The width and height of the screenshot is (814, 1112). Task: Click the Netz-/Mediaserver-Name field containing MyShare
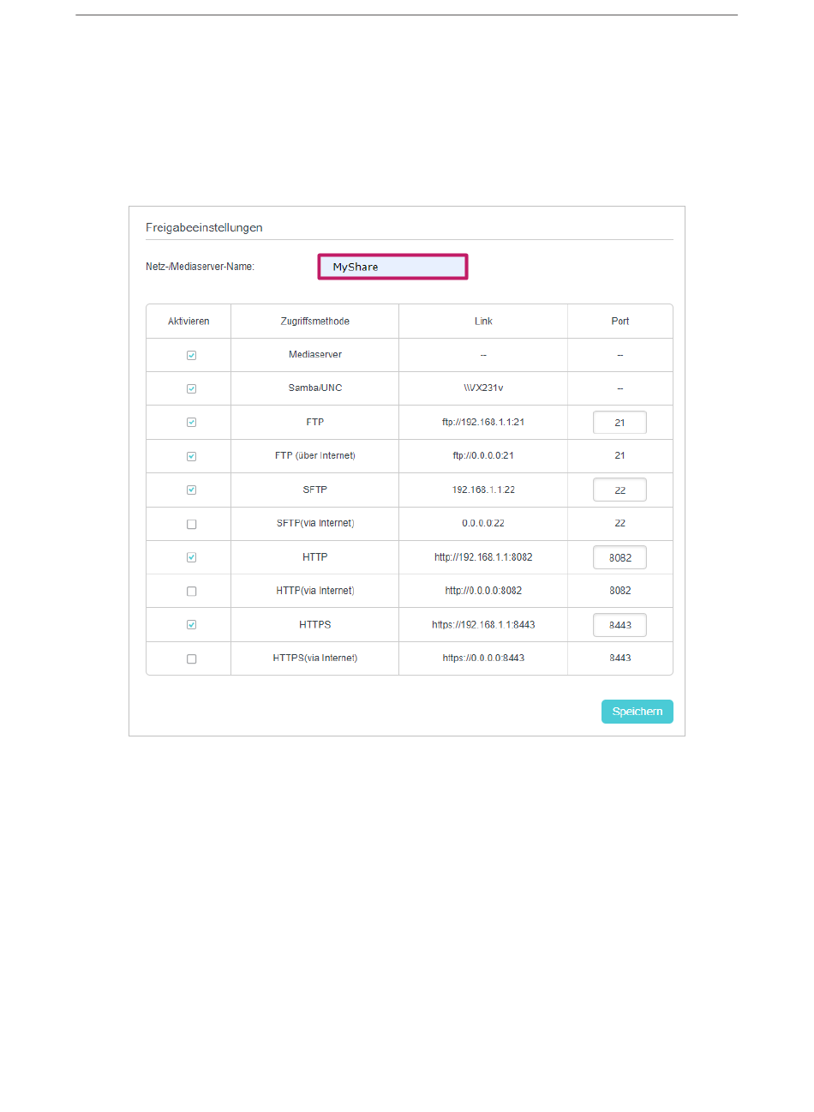393,267
